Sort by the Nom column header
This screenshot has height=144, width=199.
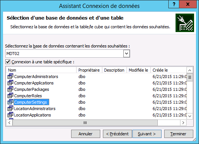(x=41, y=70)
